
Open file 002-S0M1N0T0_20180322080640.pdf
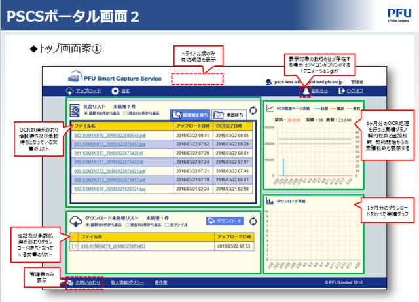coord(110,136)
